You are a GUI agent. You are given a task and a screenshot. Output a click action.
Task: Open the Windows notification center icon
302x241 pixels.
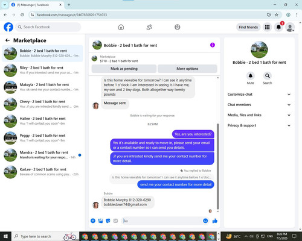[294, 236]
